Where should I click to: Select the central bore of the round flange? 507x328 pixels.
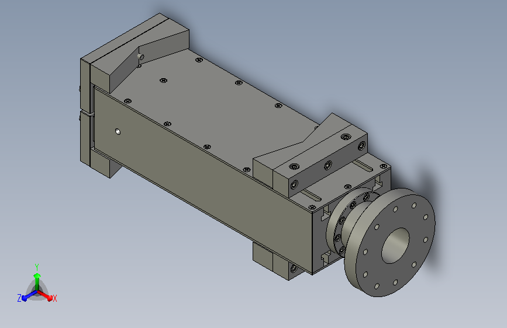(395, 246)
